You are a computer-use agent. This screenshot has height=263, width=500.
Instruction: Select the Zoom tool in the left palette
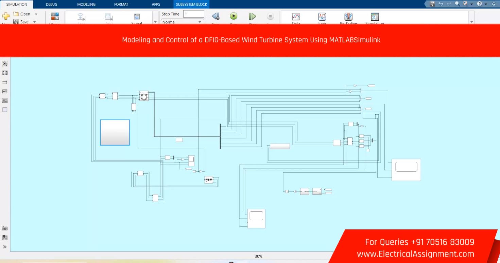(x=5, y=63)
